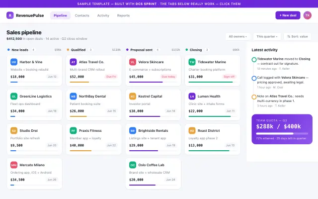The height and width of the screenshot is (199, 318).
Task: Click "Brand site + wholesale CRM" description
Action: click(x=150, y=173)
